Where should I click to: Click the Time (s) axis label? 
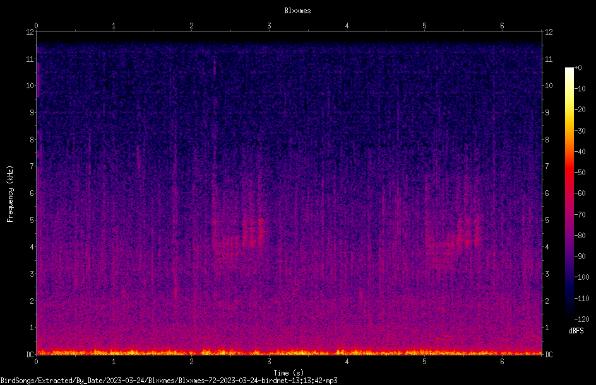pyautogui.click(x=289, y=373)
